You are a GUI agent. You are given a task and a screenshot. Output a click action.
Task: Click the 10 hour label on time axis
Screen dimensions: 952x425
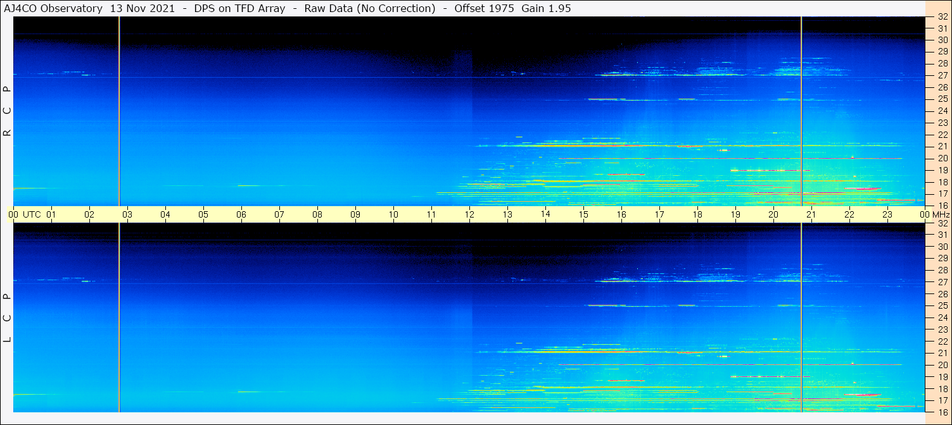(393, 214)
